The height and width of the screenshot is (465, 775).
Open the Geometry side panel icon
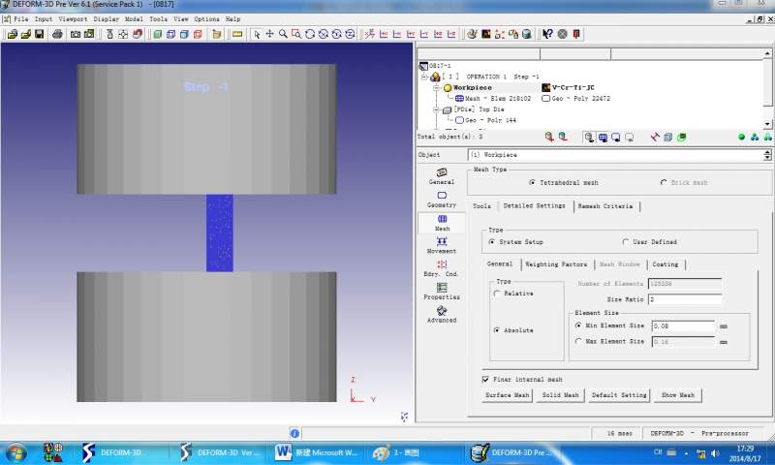(x=442, y=200)
